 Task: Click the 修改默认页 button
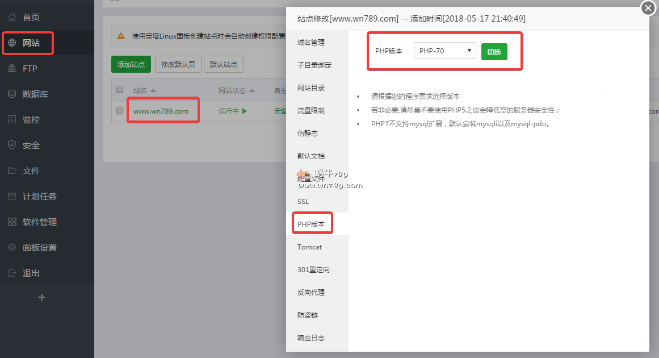click(x=178, y=64)
